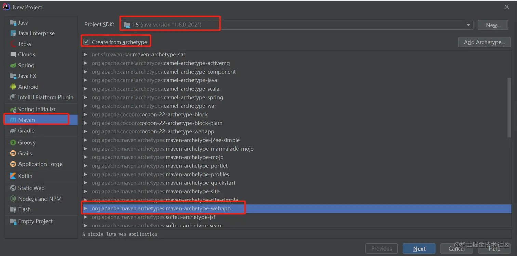The width and height of the screenshot is (517, 256).
Task: Select camel-archetype-java row
Action: coord(297,80)
